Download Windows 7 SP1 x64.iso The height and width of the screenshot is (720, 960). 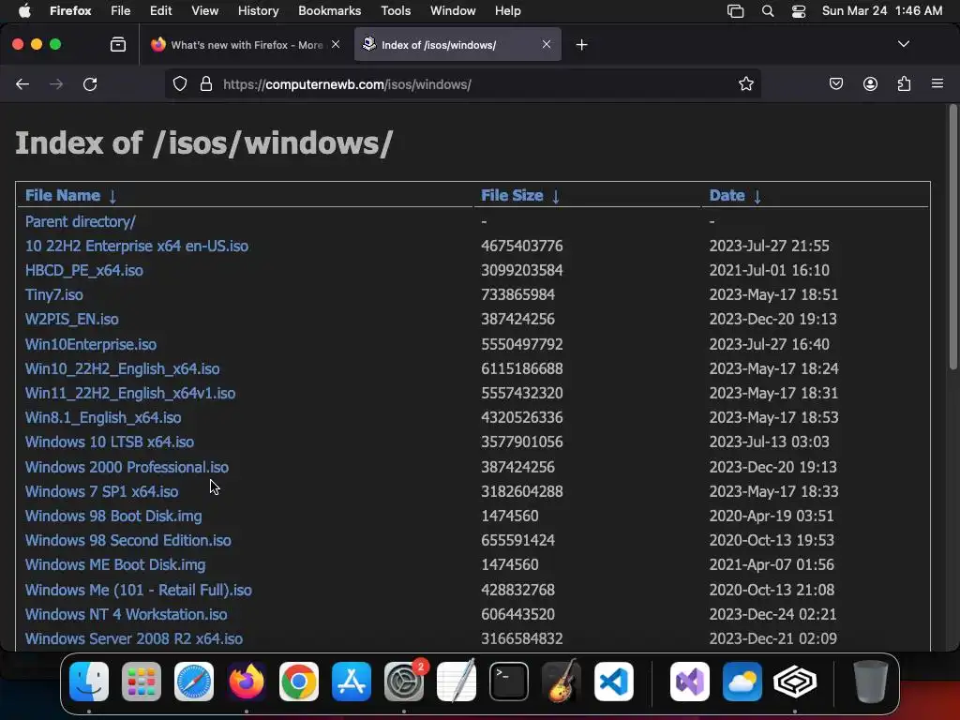tap(101, 491)
